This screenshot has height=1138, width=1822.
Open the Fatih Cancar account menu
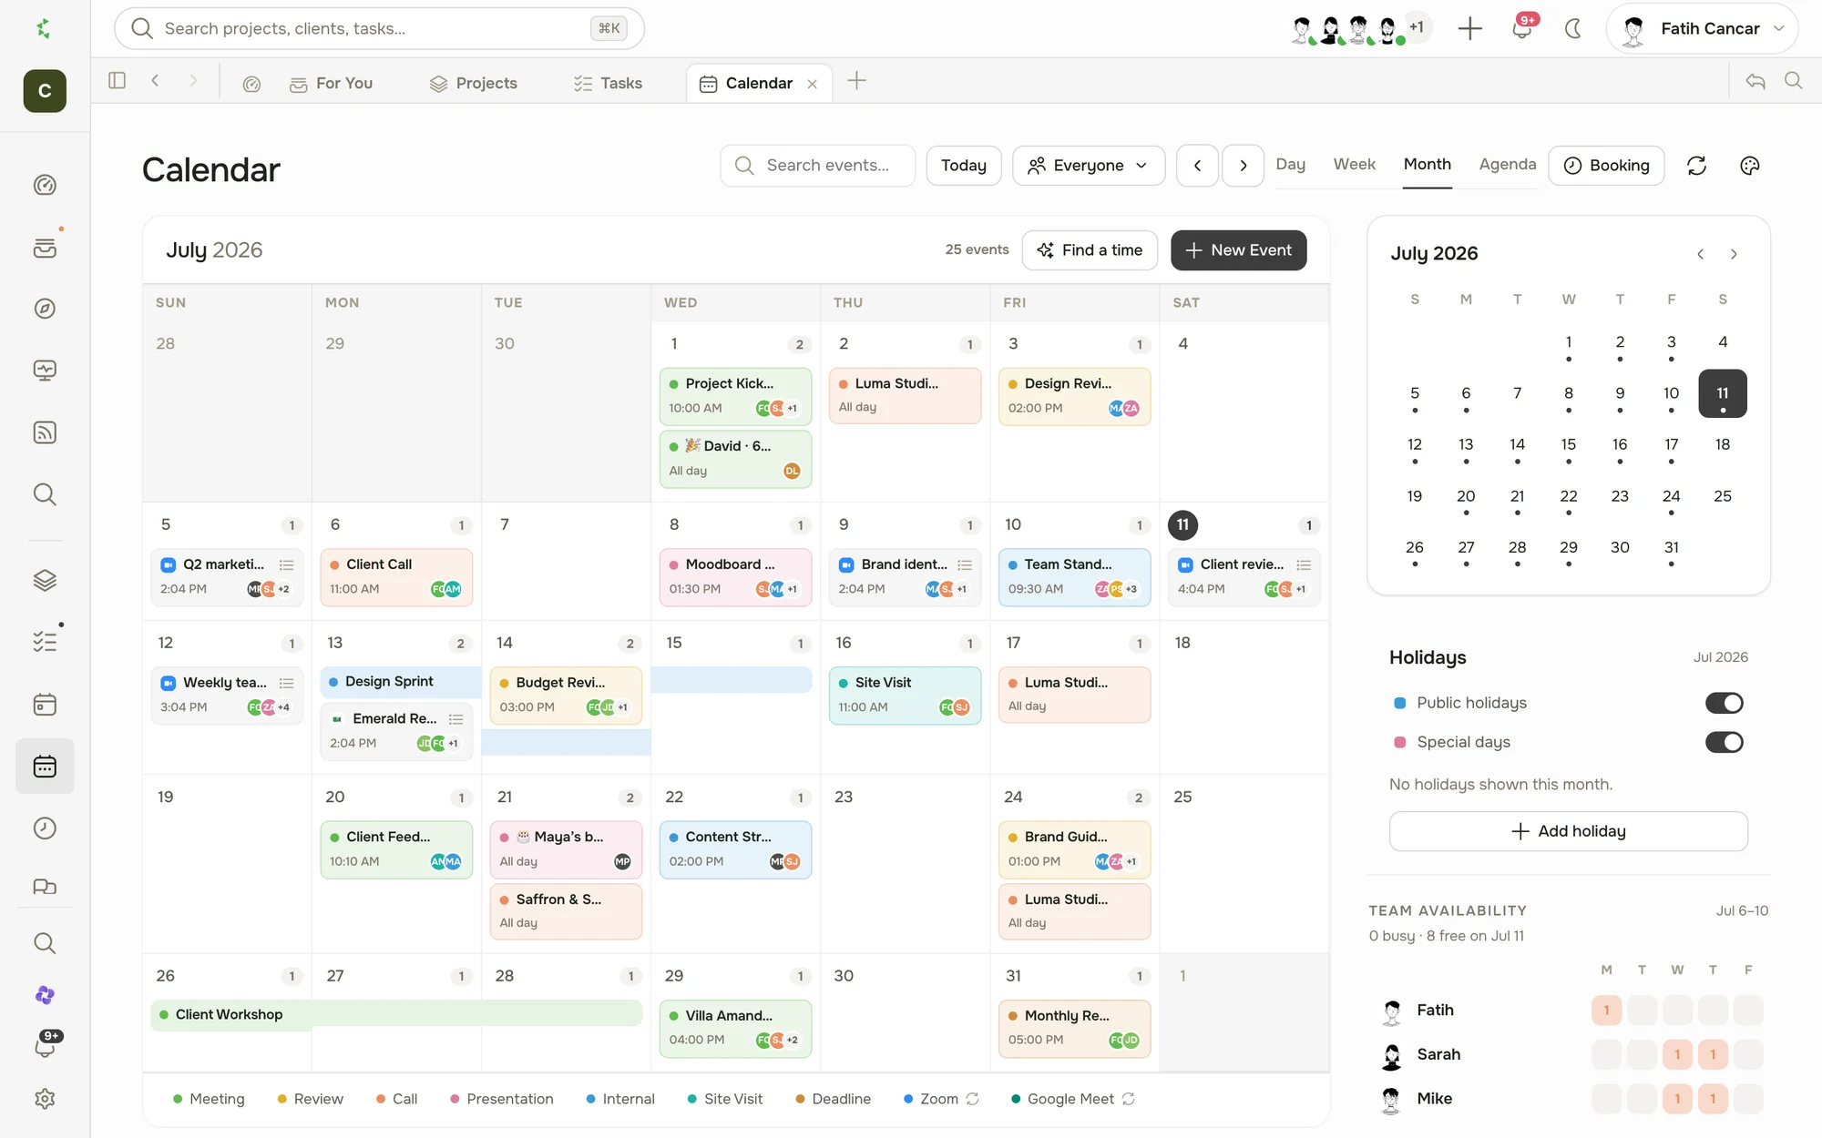point(1702,28)
